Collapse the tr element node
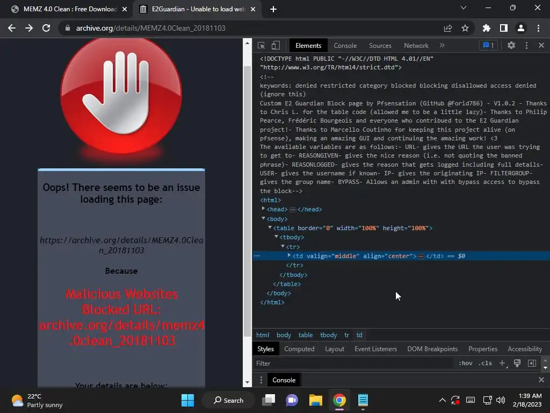The height and width of the screenshot is (413, 550). click(283, 246)
